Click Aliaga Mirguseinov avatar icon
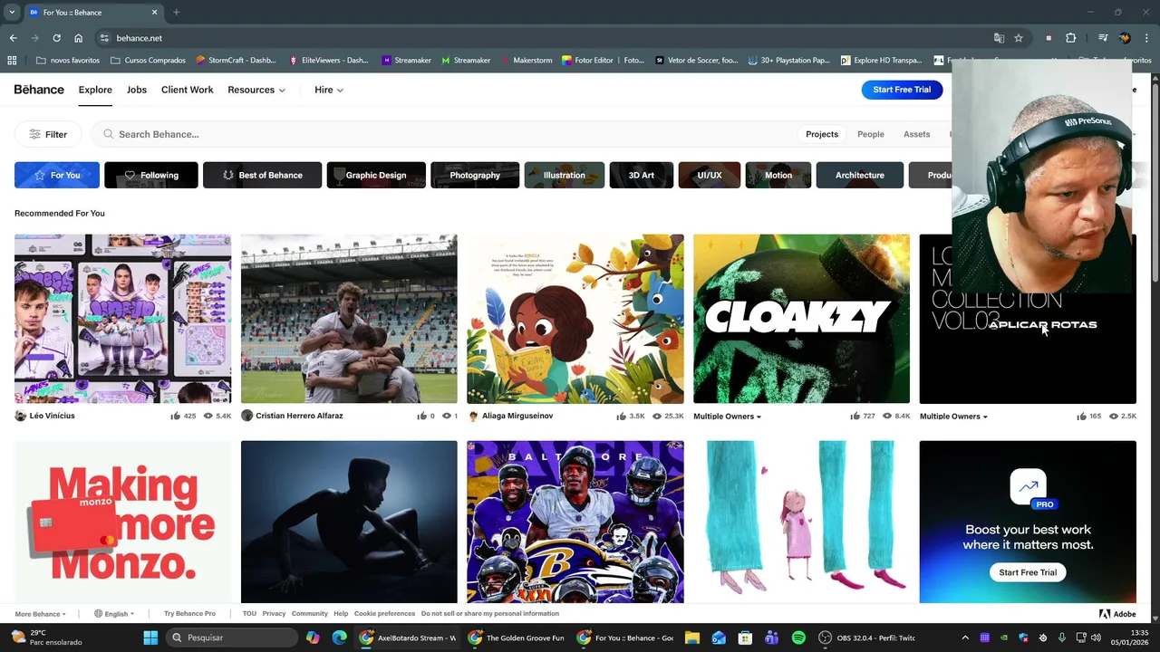 (473, 416)
